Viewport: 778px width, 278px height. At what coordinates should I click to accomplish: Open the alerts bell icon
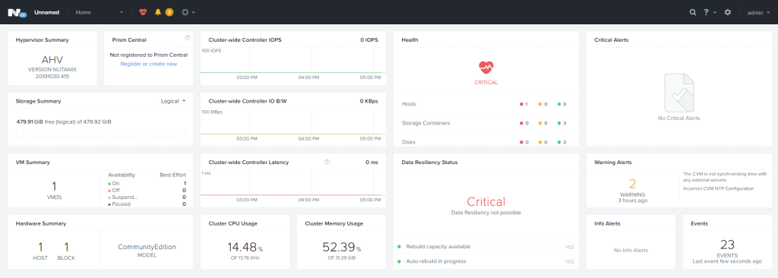click(158, 12)
